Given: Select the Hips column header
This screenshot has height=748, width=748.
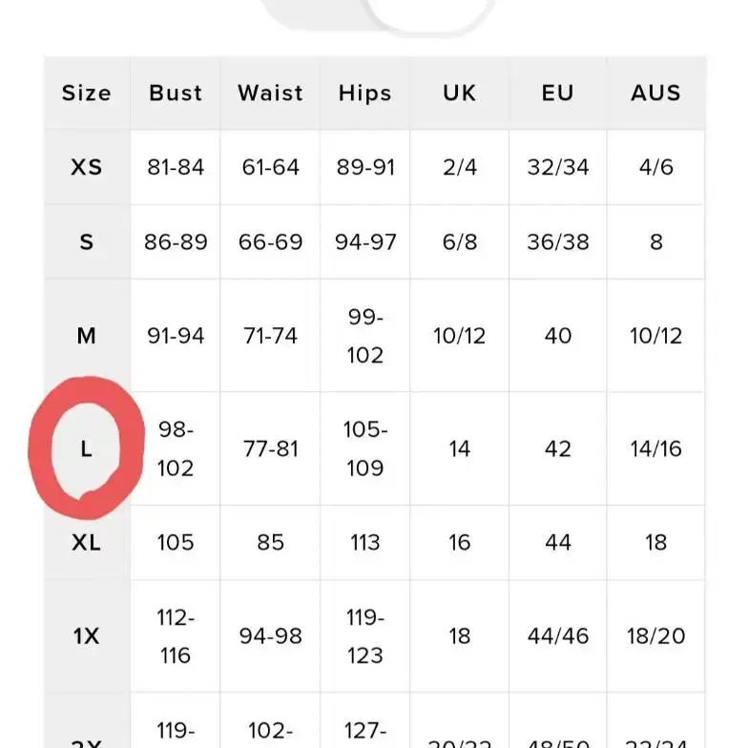Looking at the screenshot, I should [x=364, y=93].
